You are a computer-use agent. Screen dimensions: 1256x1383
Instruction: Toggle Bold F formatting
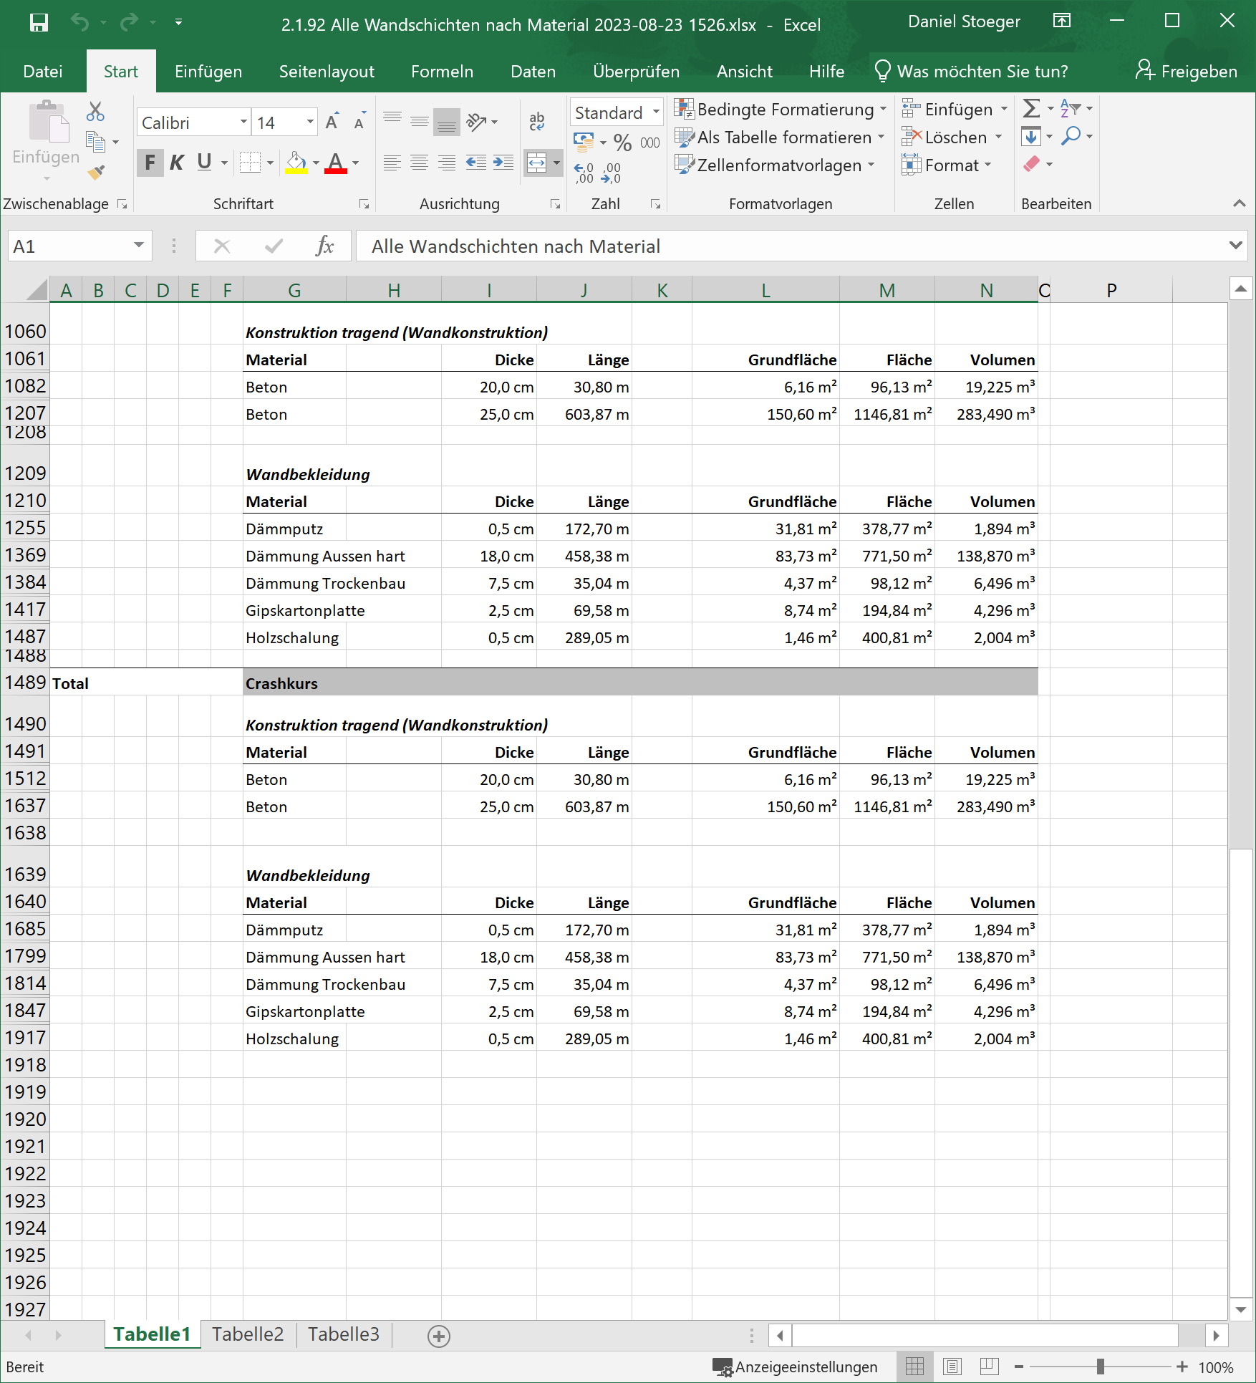pyautogui.click(x=150, y=163)
